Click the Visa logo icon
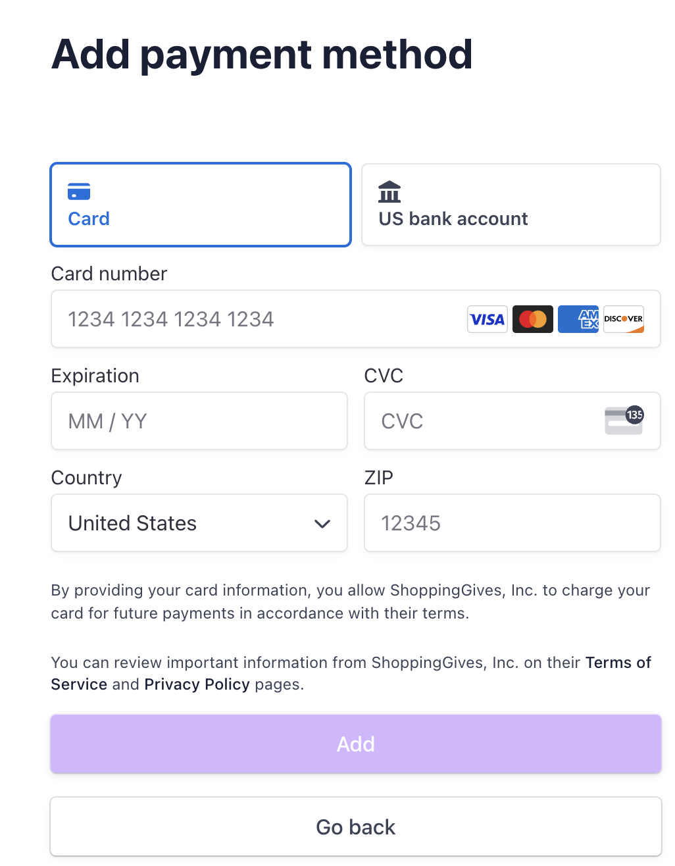This screenshot has height=866, width=675. click(x=488, y=319)
